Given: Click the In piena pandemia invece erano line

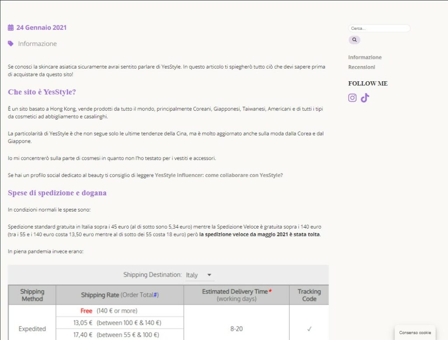Looking at the screenshot, I should point(45,251).
